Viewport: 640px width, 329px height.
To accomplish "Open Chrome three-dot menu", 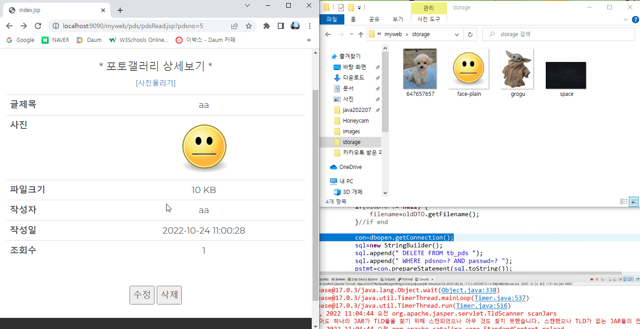I will [309, 26].
